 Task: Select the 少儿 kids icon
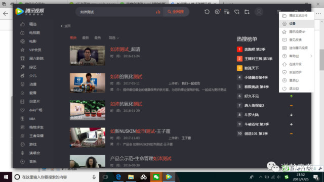pos(22,76)
